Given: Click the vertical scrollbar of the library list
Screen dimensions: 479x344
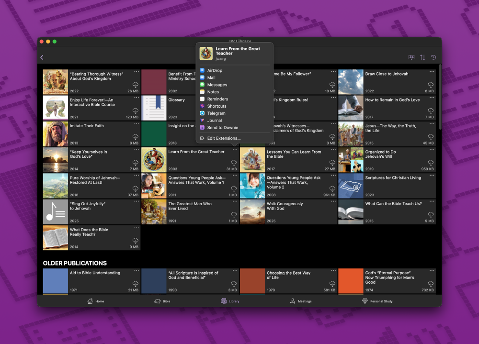Looking at the screenshot, I should pyautogui.click(x=439, y=96).
